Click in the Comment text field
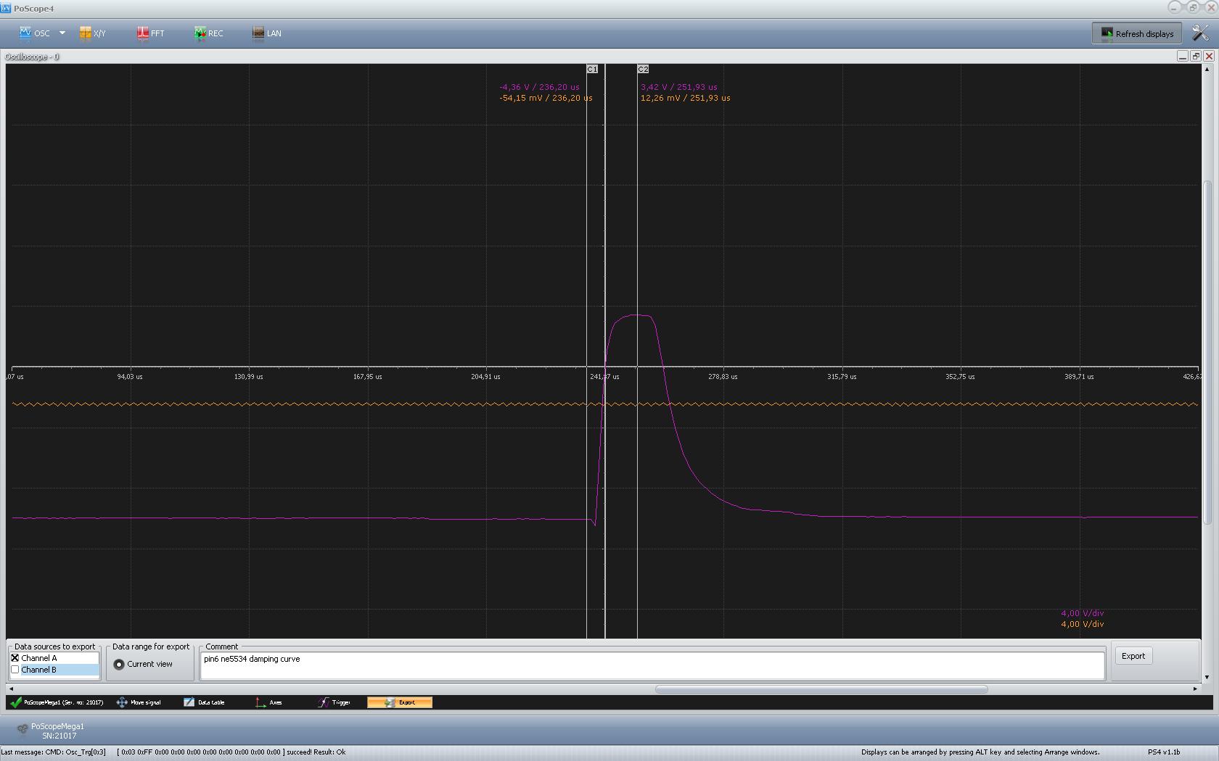Screen dimensions: 1219x761 point(652,665)
